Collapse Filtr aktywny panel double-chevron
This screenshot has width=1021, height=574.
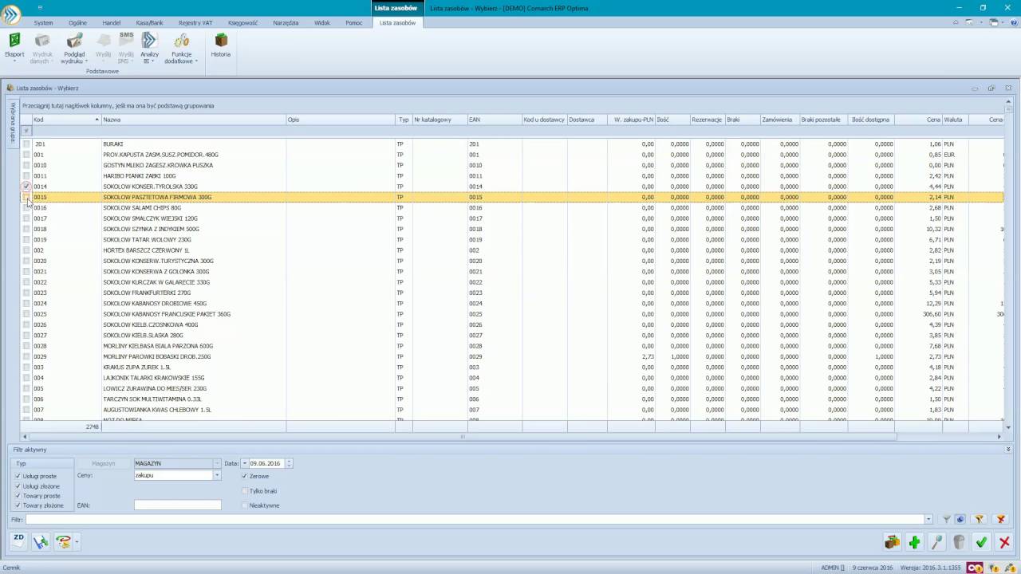(1009, 450)
